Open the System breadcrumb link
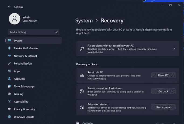 click(x=84, y=21)
